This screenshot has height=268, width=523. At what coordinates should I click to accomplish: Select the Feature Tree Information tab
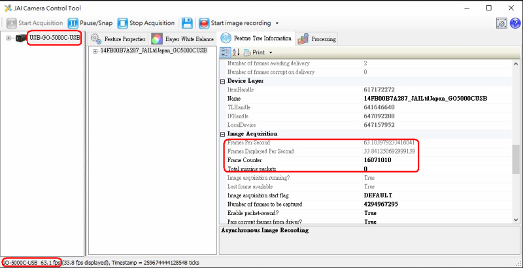258,39
